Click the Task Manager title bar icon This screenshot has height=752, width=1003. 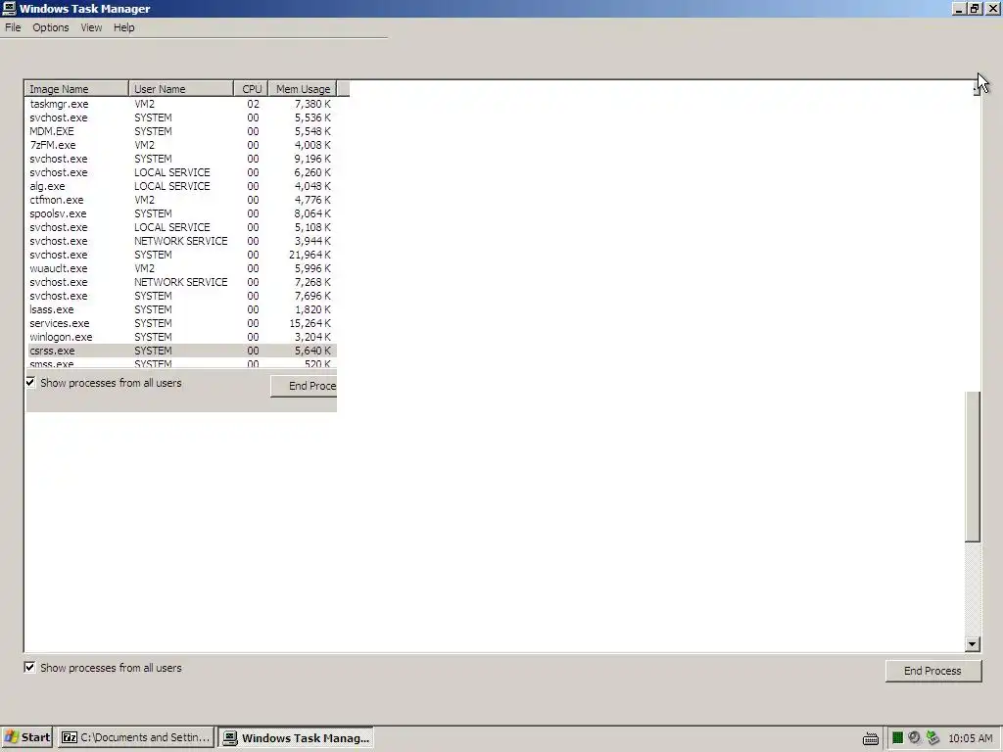point(9,8)
